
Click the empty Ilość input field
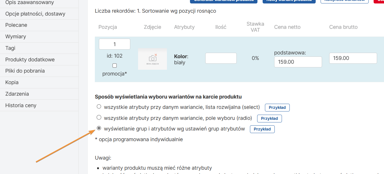click(221, 58)
